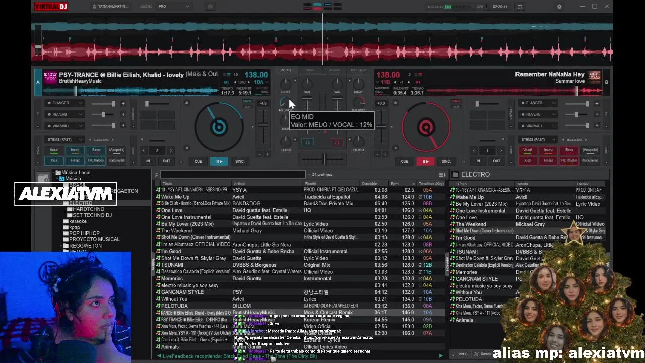Hit the CUE button on deck B
Image resolution: width=645 pixels, height=363 pixels.
[x=404, y=161]
